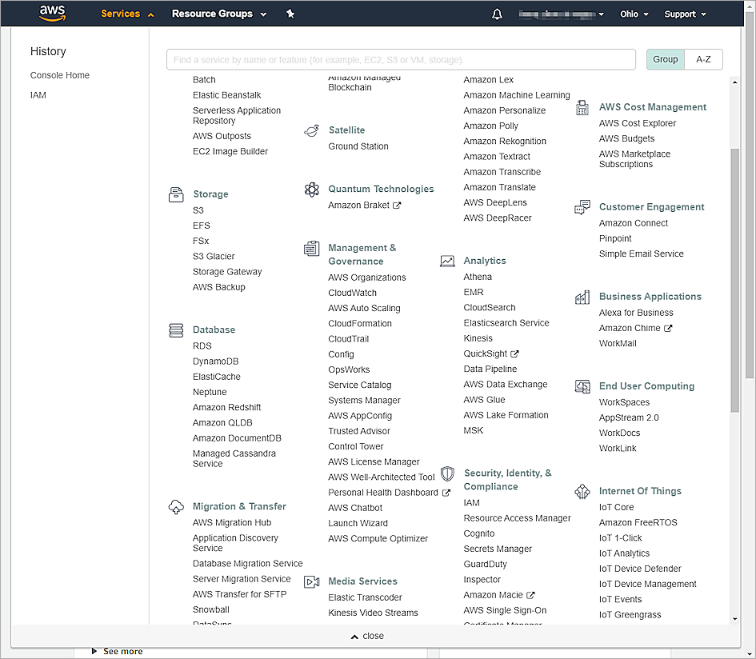The image size is (756, 659).
Task: Open Simple Email Service
Action: (641, 254)
